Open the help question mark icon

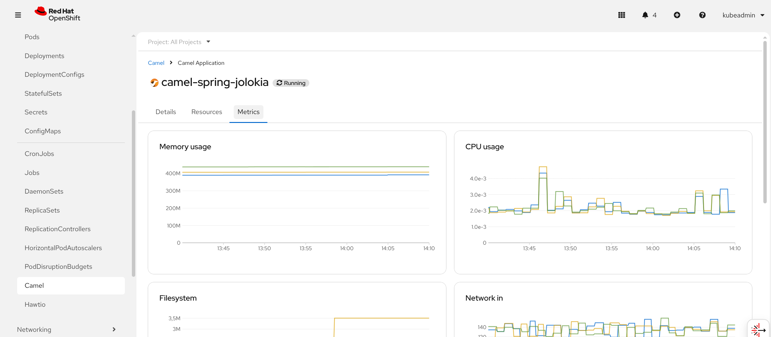click(702, 15)
